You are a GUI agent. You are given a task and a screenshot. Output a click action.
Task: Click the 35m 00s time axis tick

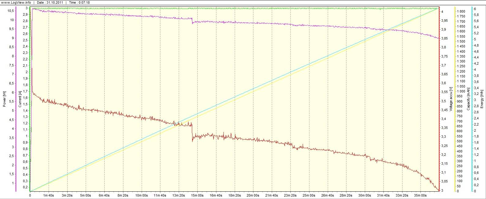420,195
